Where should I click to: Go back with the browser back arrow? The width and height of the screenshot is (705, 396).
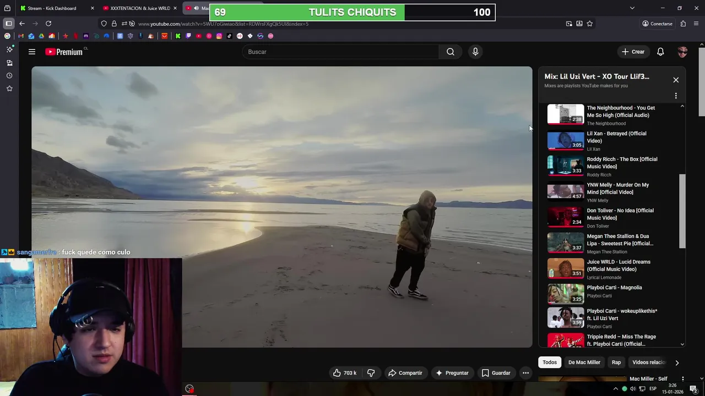[22, 24]
